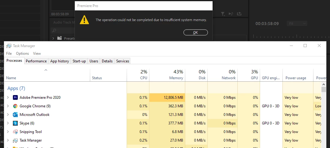Screen dimensions: 330x148
Task: Select the Snipping Tool process name
Action: click(31, 131)
